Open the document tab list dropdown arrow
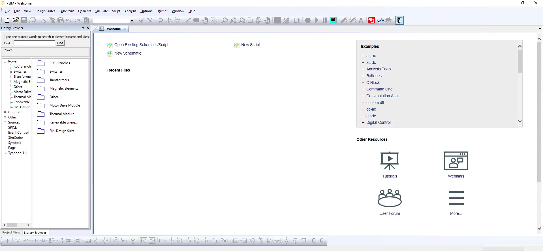The image size is (543, 251). click(x=540, y=29)
